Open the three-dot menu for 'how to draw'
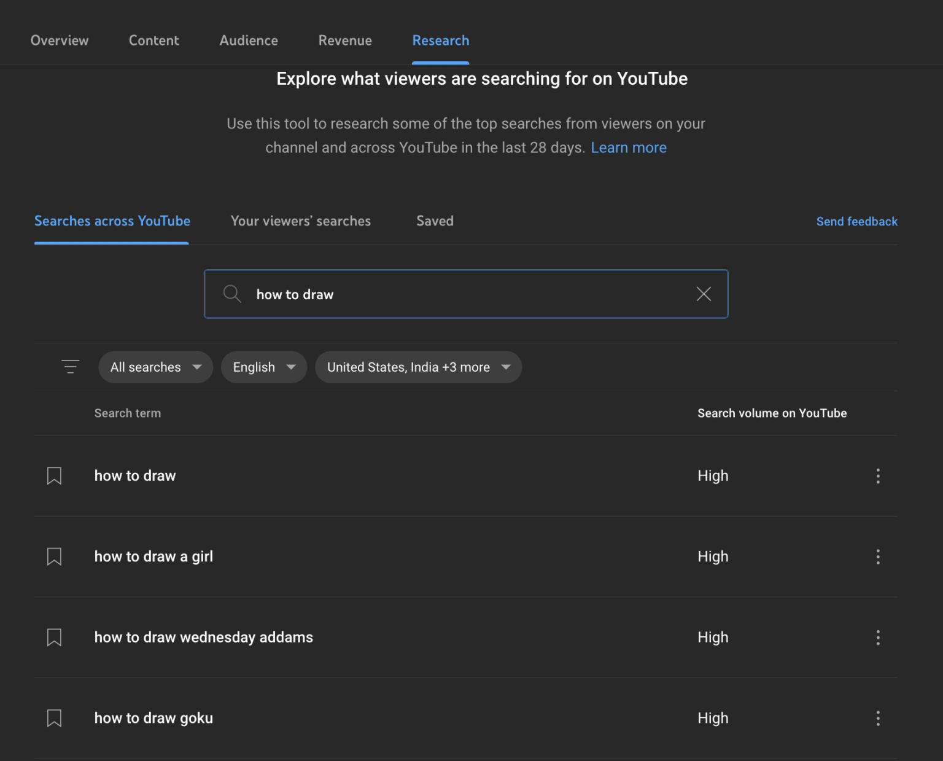 tap(878, 475)
